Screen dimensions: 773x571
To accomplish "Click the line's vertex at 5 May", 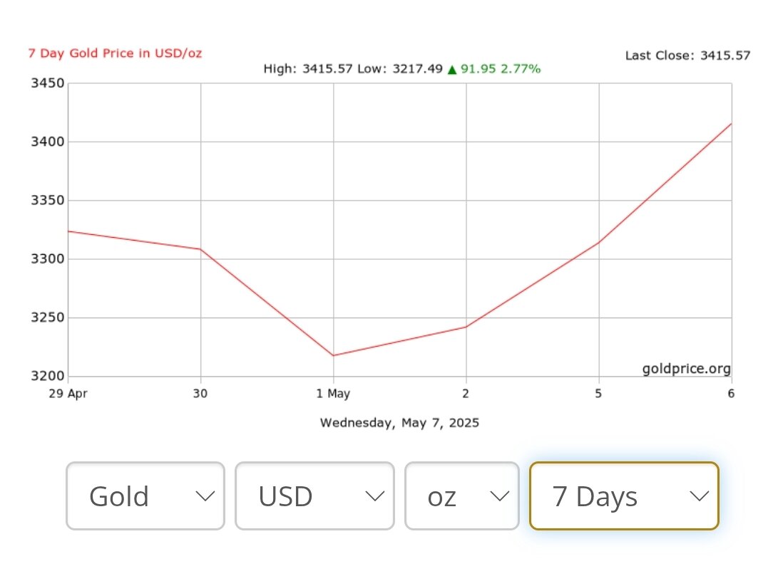I will point(599,242).
